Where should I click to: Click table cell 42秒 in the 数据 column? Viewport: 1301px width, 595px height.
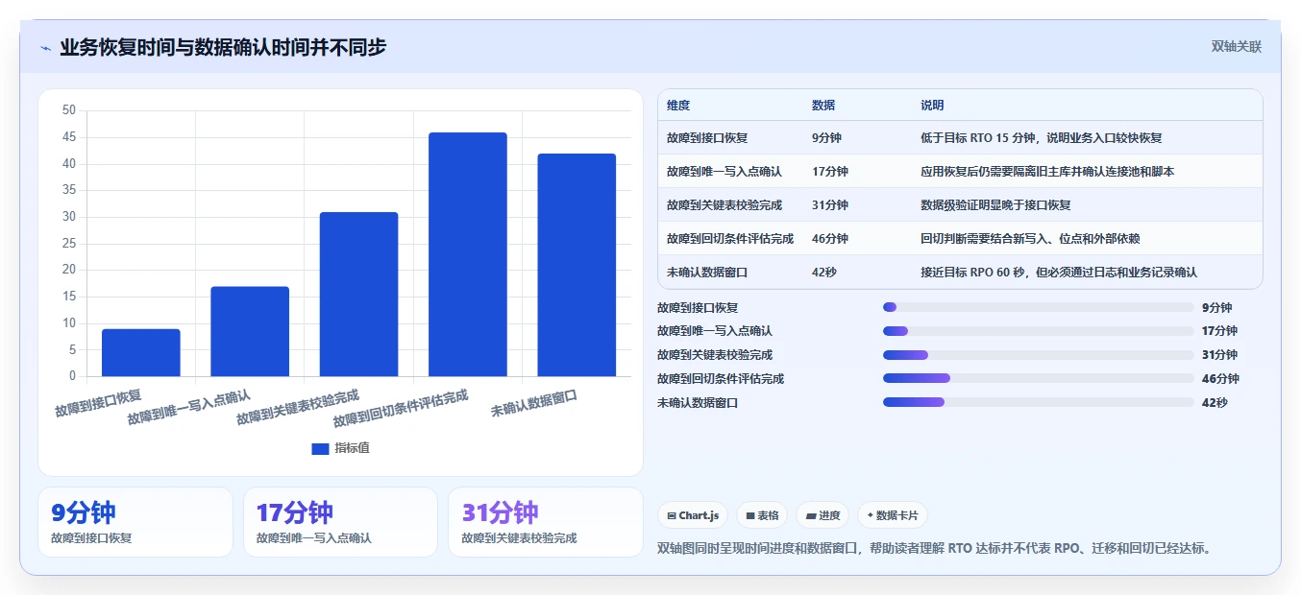[824, 273]
